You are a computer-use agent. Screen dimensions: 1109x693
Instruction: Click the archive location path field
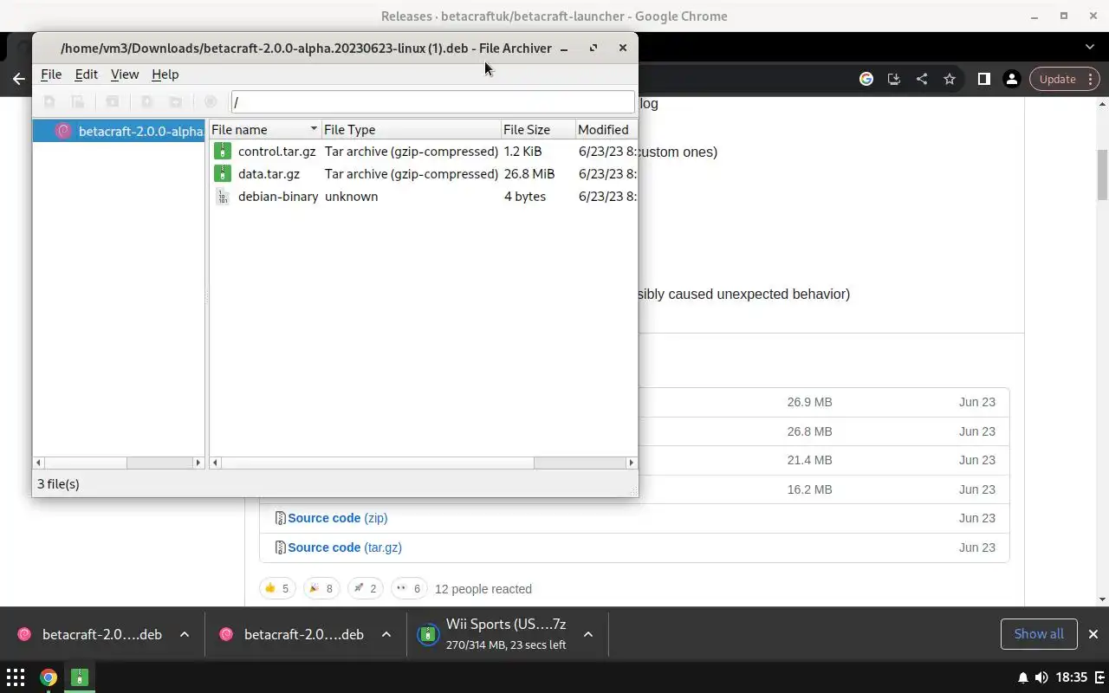tap(433, 102)
